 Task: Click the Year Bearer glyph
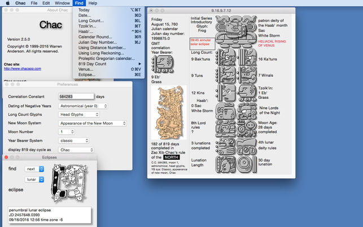pyautogui.click(x=163, y=64)
